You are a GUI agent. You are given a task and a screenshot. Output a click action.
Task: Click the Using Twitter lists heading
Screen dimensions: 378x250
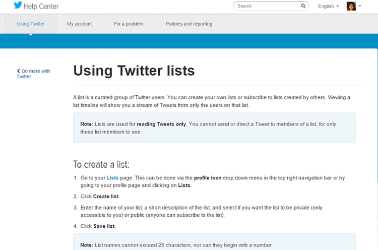coord(134,71)
